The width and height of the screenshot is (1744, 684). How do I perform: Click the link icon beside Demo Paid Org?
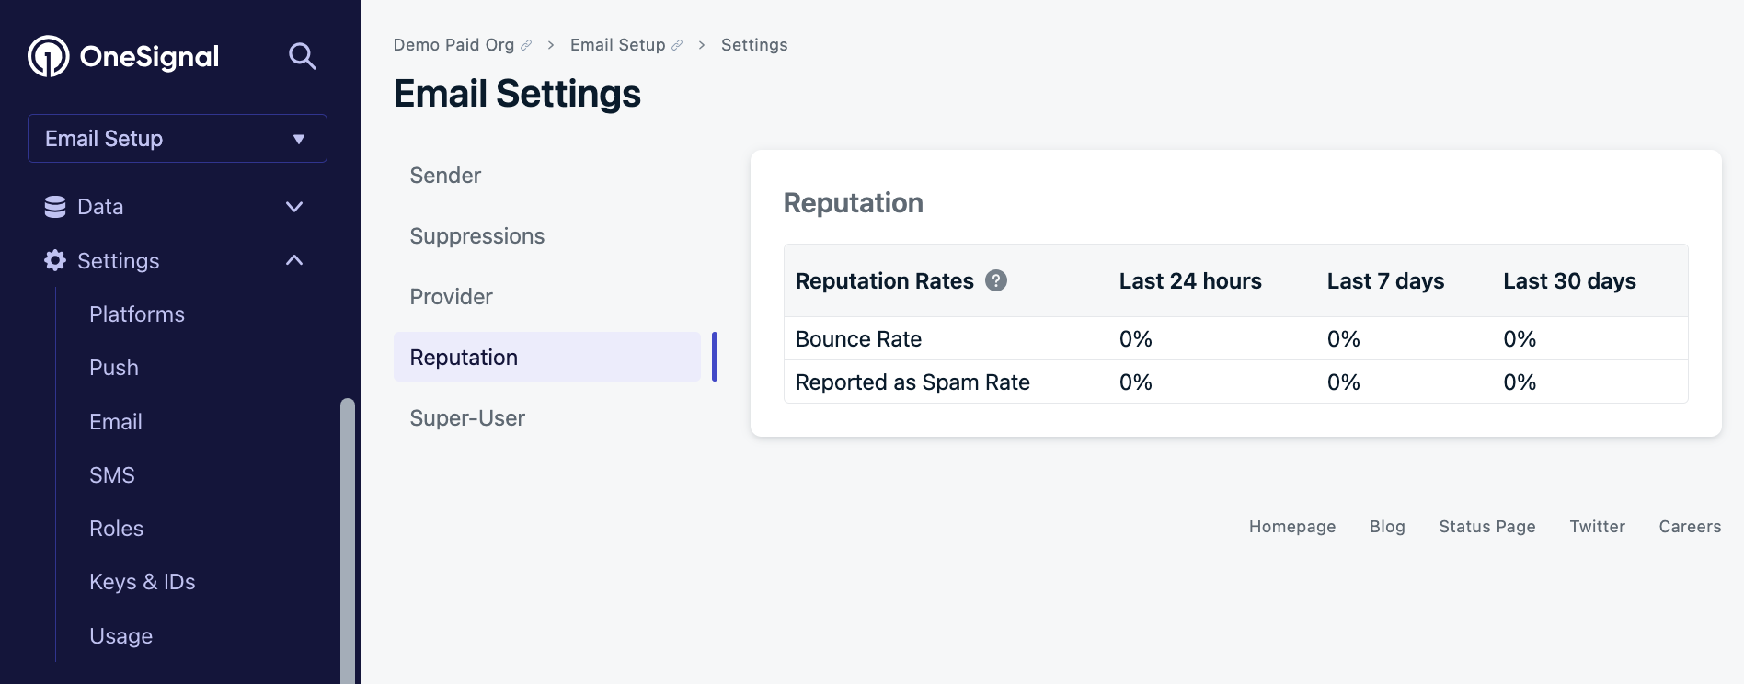point(526,45)
